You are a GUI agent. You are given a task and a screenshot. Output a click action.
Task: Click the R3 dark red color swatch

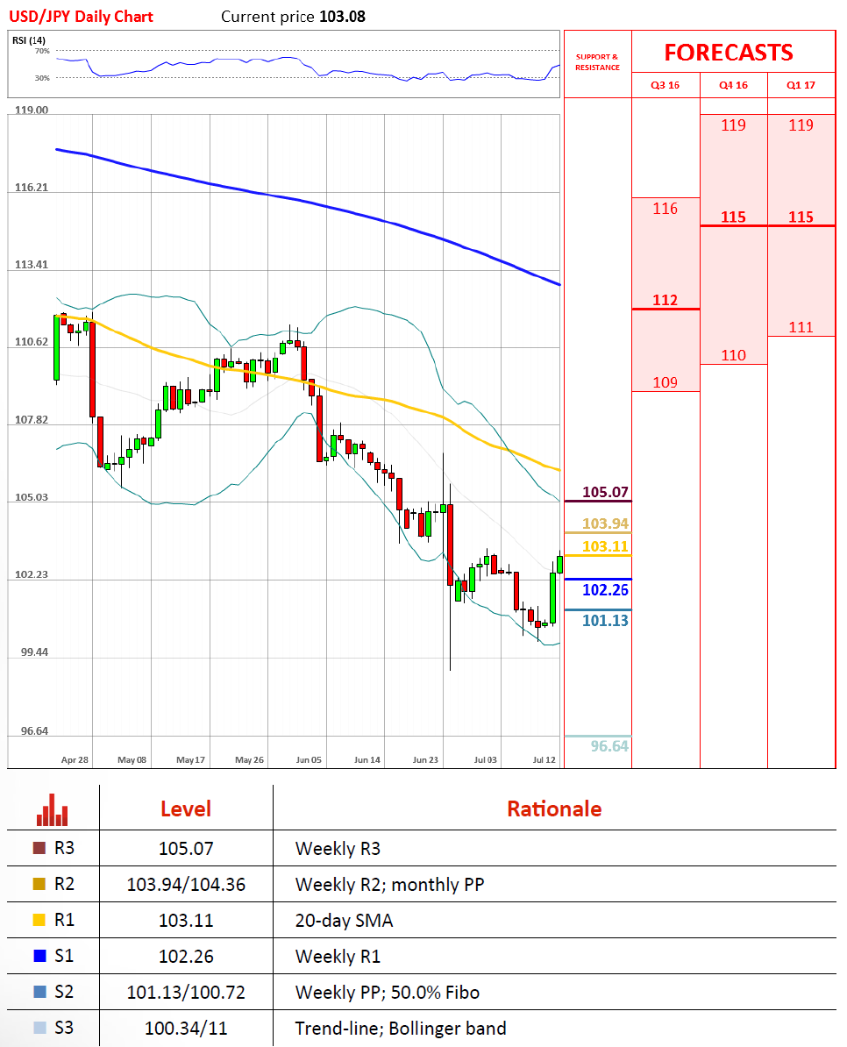click(x=39, y=848)
